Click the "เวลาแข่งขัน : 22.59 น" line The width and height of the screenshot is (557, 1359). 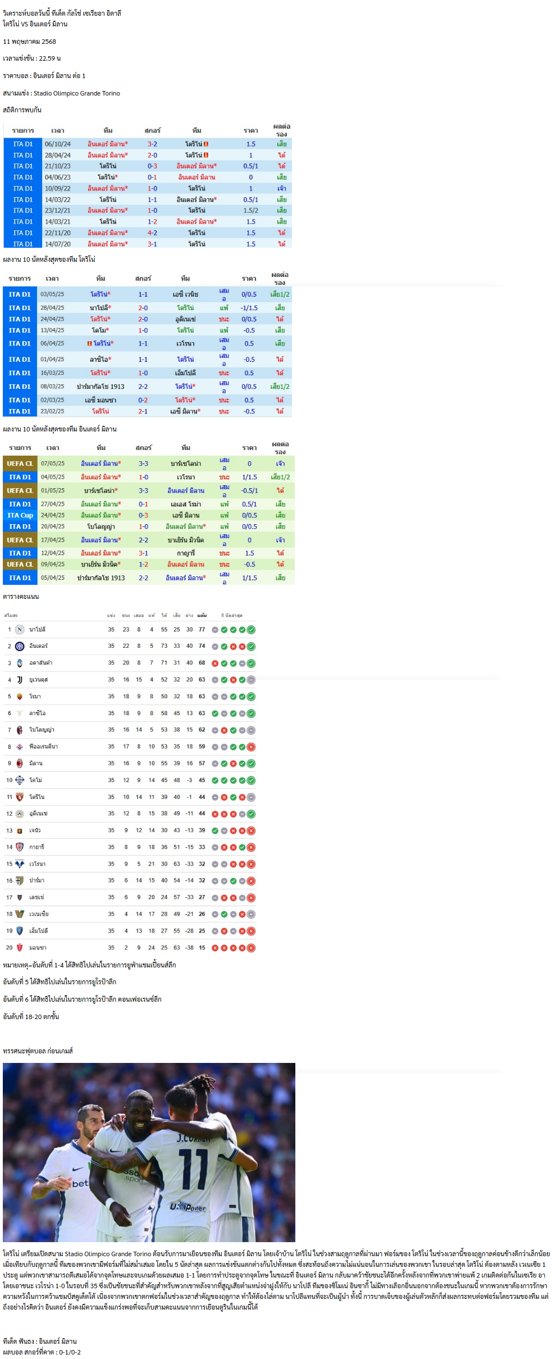32,58
